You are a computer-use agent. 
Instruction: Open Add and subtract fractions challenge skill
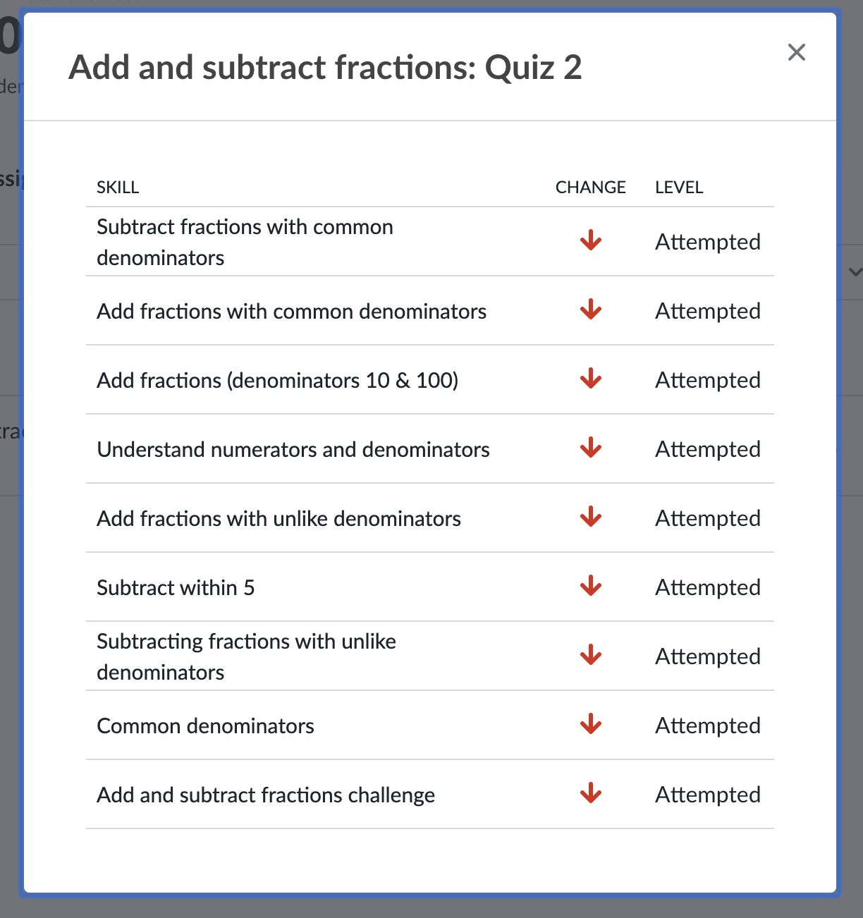click(x=266, y=795)
